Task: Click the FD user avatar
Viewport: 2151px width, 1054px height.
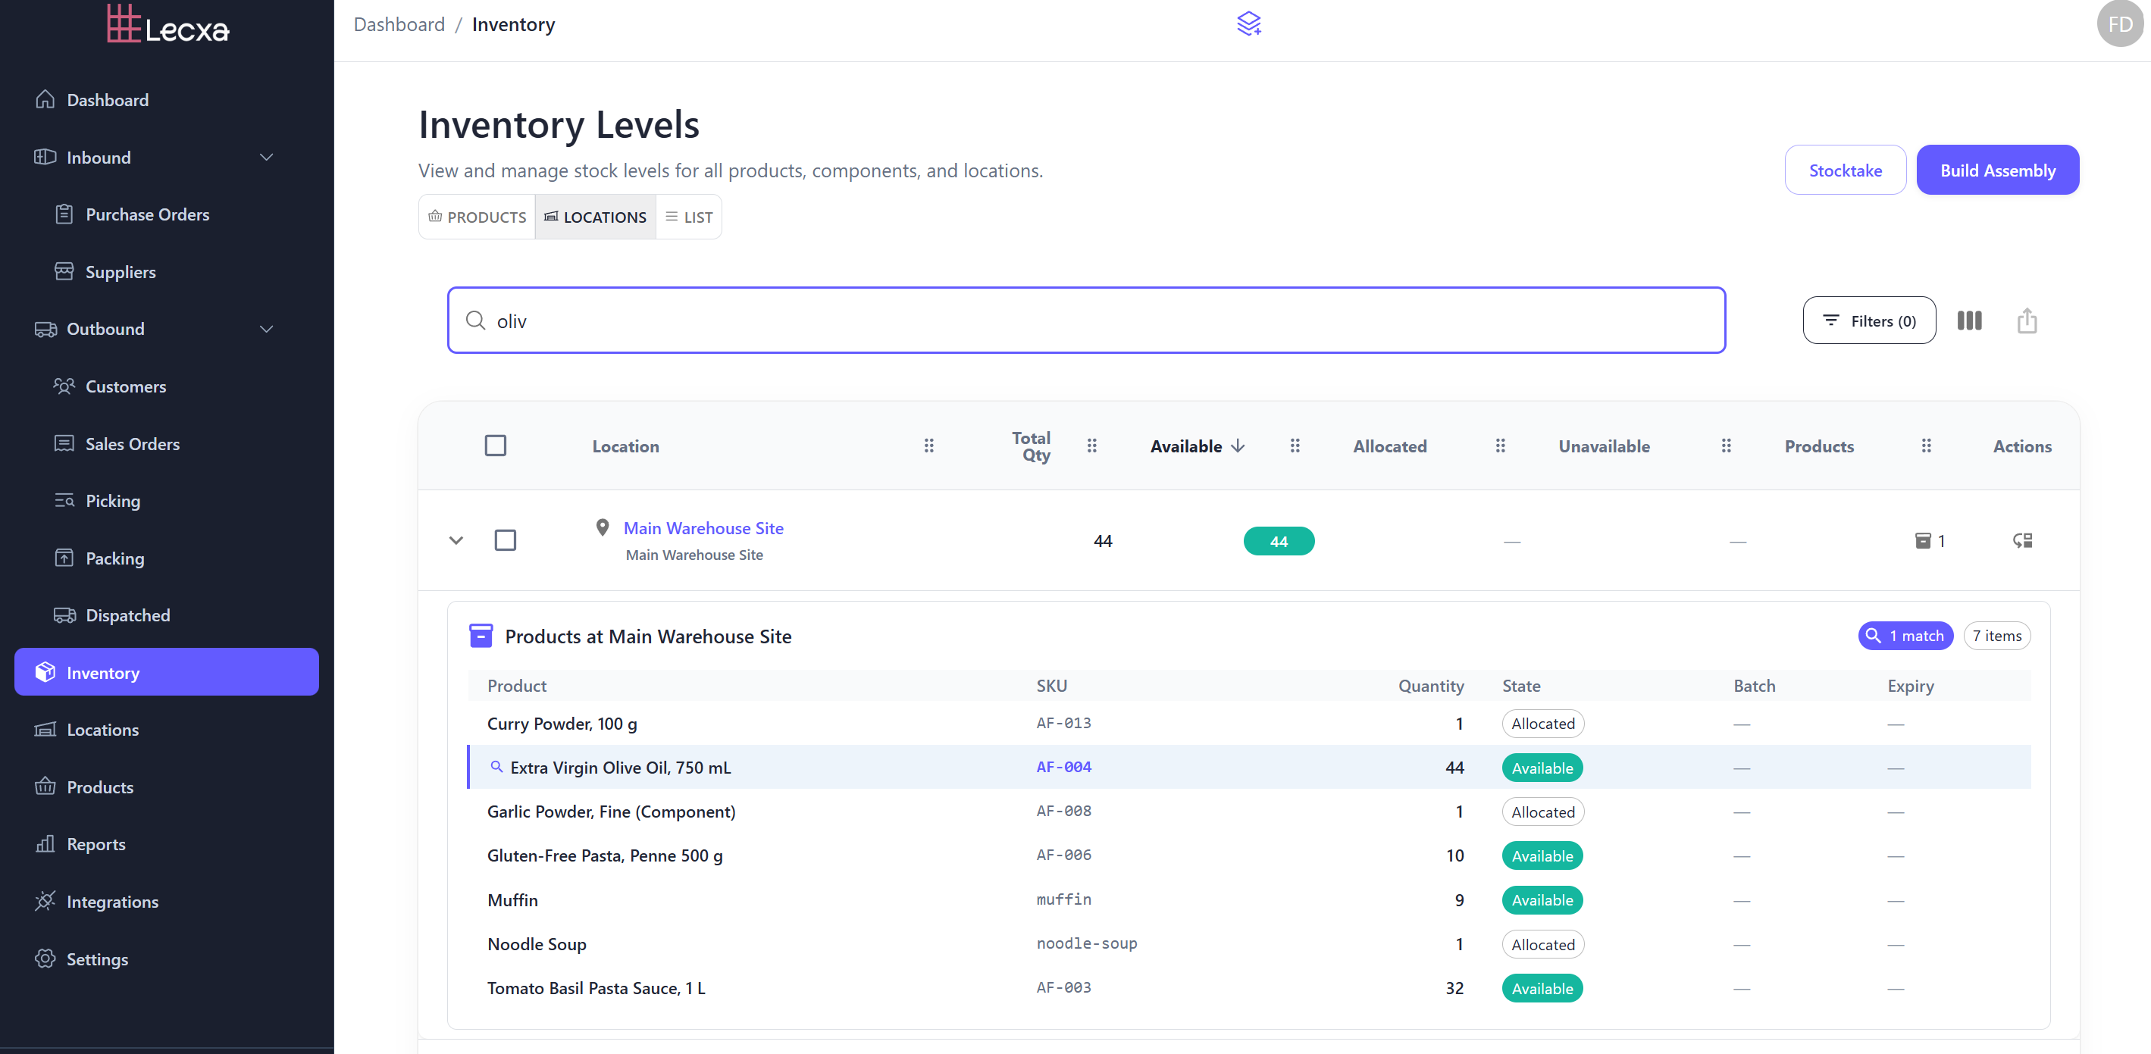Action: click(x=2119, y=23)
